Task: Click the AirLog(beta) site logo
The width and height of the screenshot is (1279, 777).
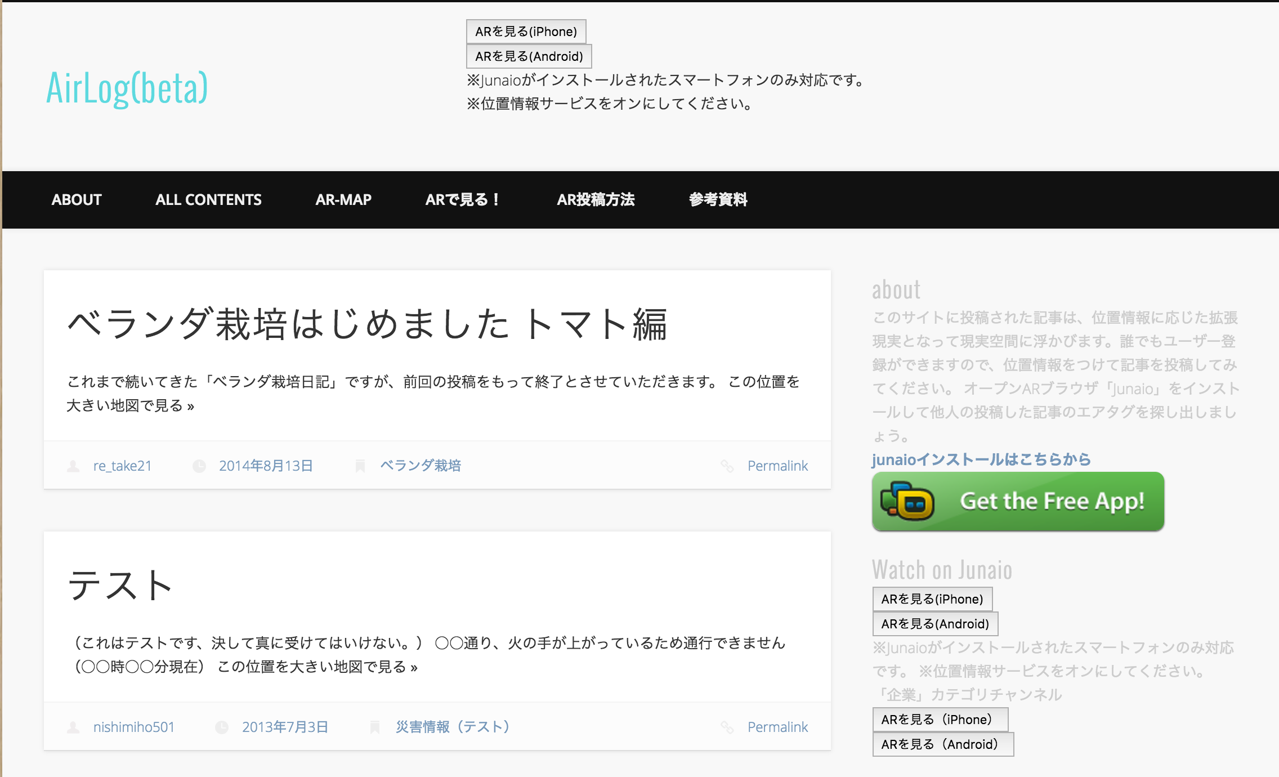Action: 127,88
